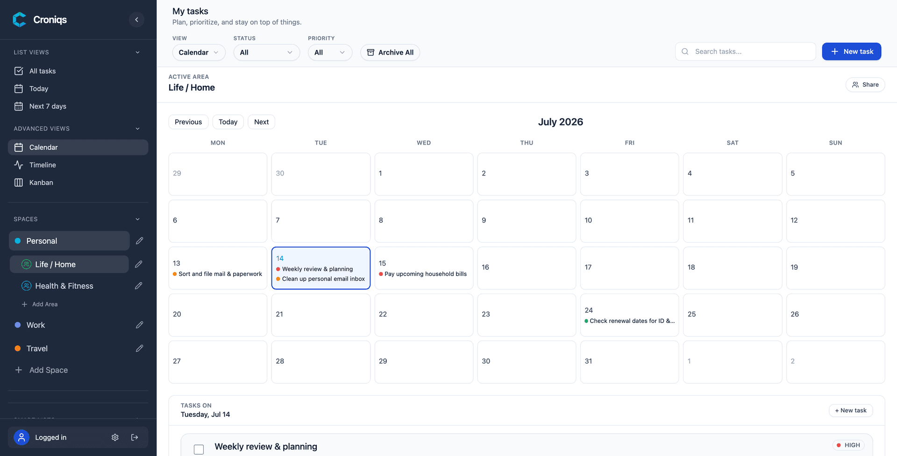Click the Work space purple color dot
Screen dimensions: 897x456
coord(18,325)
